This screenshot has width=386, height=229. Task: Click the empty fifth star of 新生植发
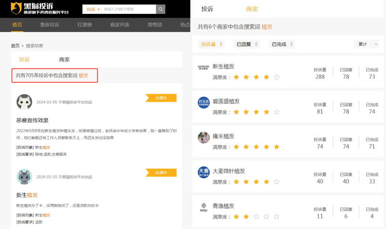click(276, 77)
